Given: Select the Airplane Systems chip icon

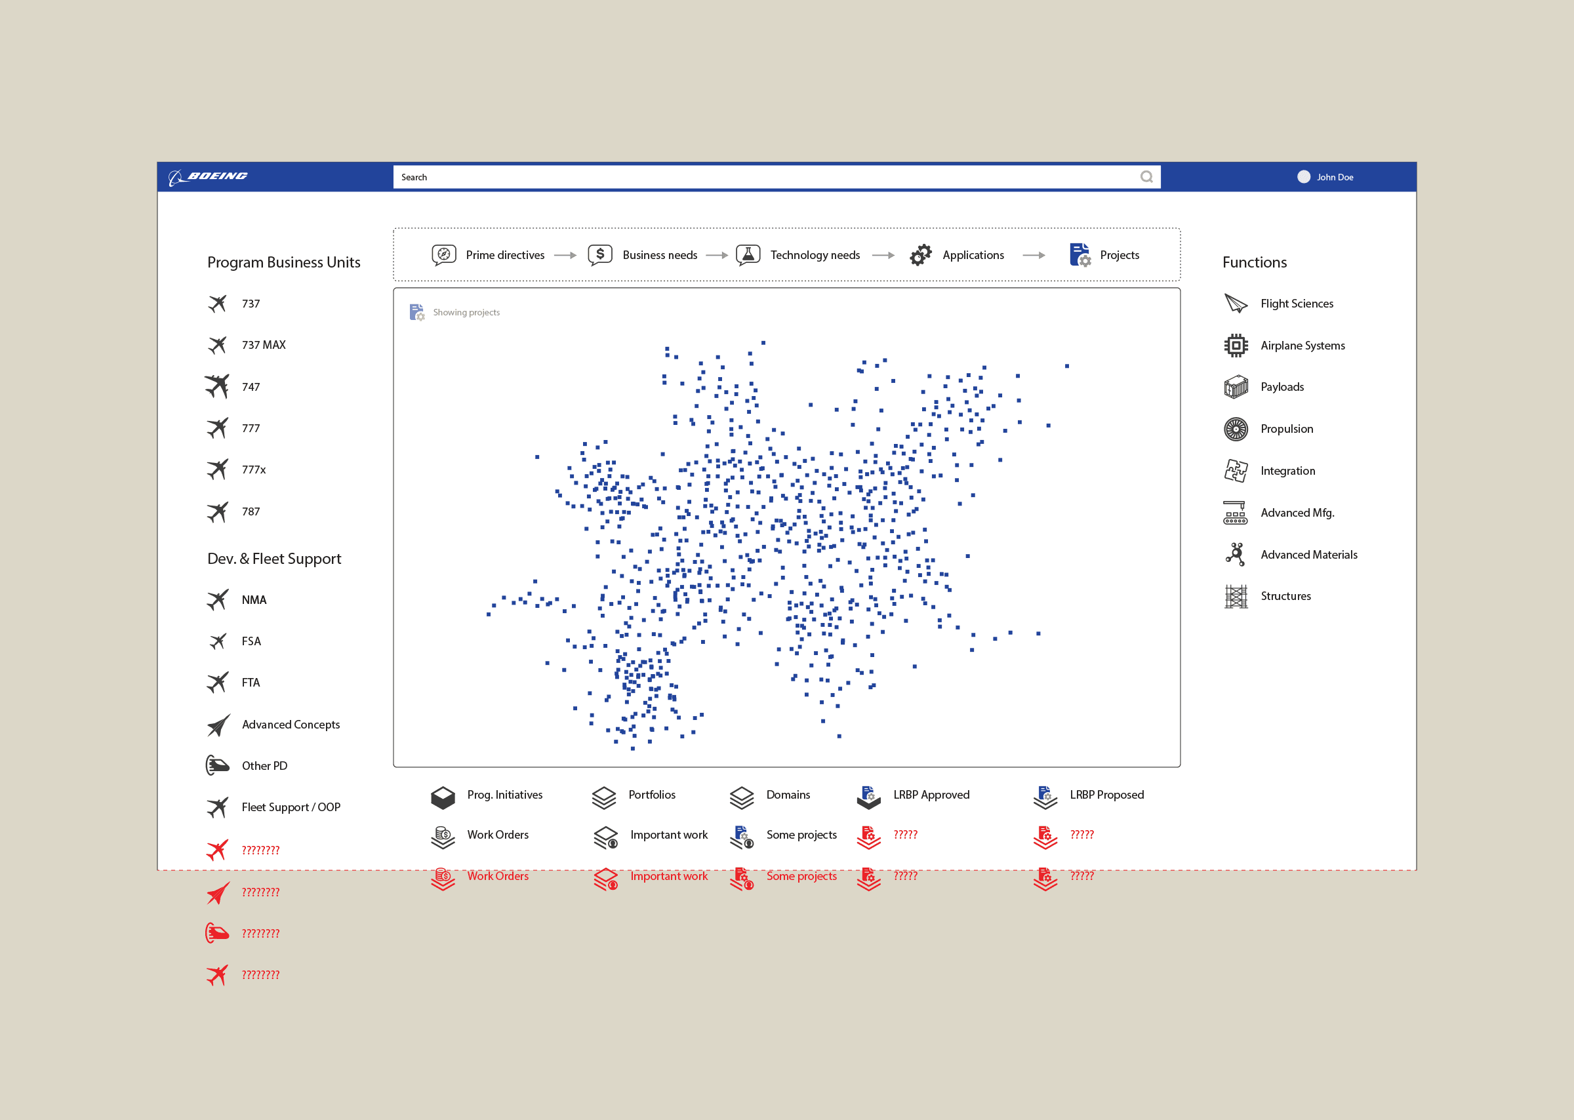Looking at the screenshot, I should coord(1236,346).
